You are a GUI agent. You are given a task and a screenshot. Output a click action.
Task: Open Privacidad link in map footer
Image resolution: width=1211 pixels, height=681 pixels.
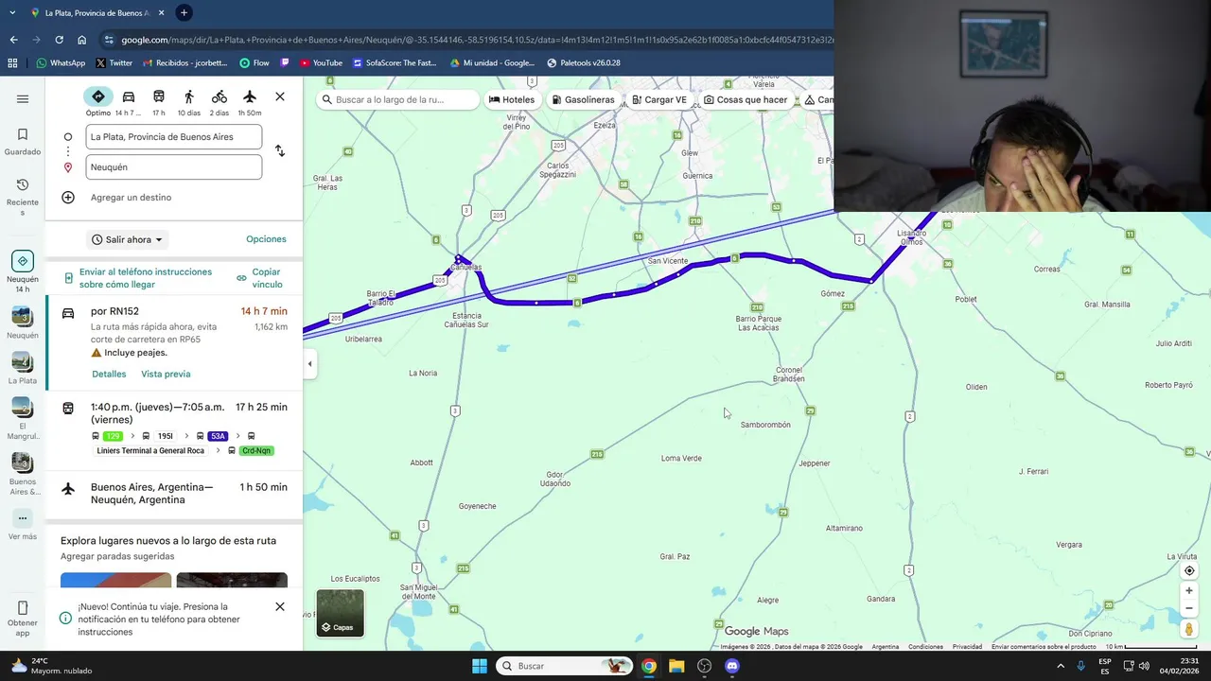(967, 647)
